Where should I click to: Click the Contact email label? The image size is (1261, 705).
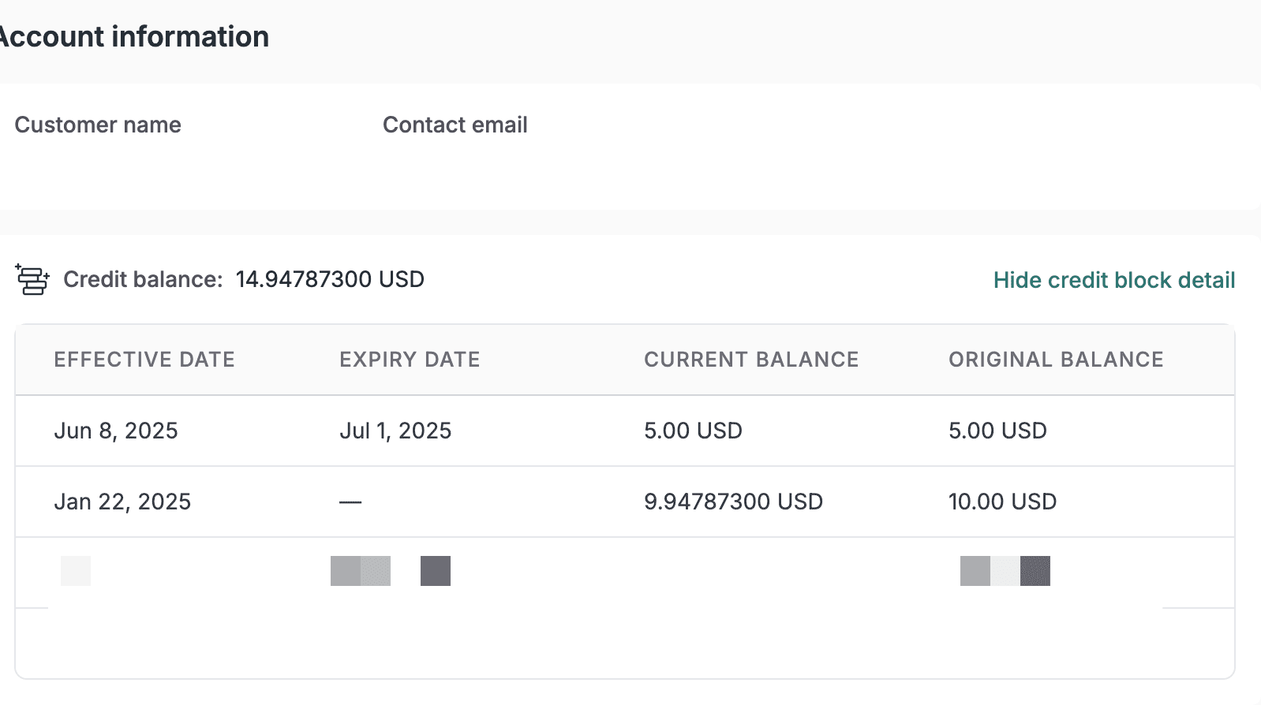[455, 125]
